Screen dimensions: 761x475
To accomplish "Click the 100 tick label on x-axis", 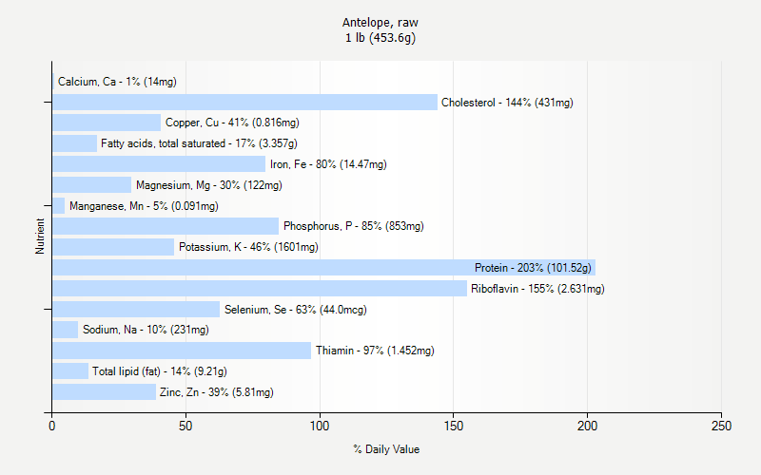I will [x=320, y=427].
